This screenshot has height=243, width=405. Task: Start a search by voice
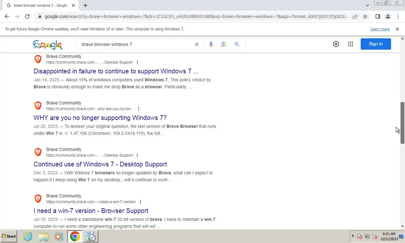click(211, 44)
